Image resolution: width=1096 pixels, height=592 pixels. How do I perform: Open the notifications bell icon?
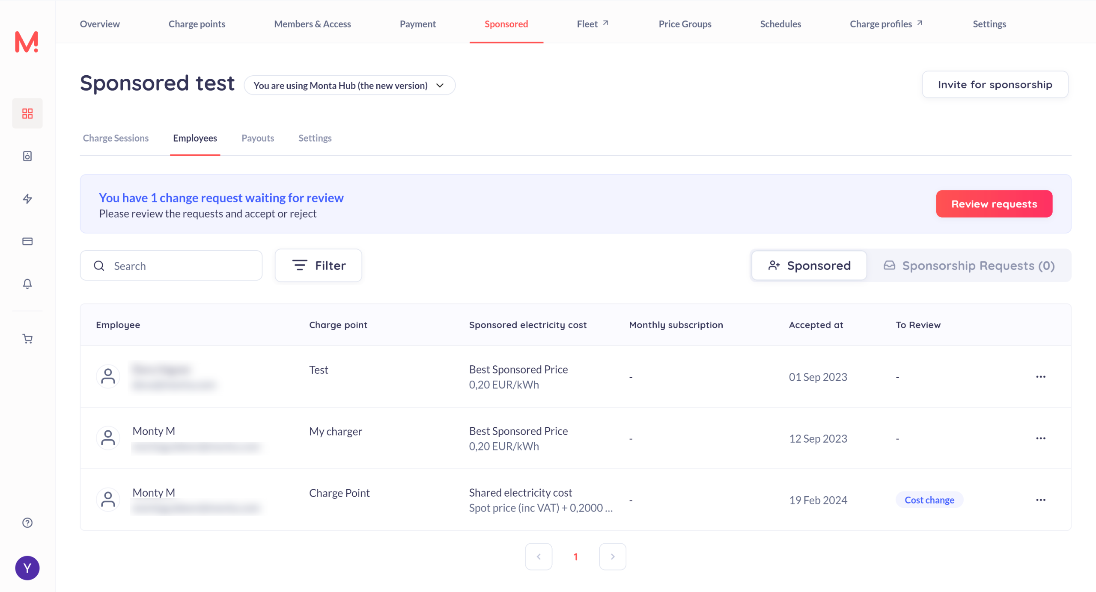(x=27, y=284)
